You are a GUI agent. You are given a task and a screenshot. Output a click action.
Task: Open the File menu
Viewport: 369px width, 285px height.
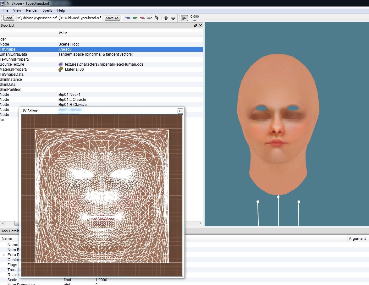coord(5,10)
